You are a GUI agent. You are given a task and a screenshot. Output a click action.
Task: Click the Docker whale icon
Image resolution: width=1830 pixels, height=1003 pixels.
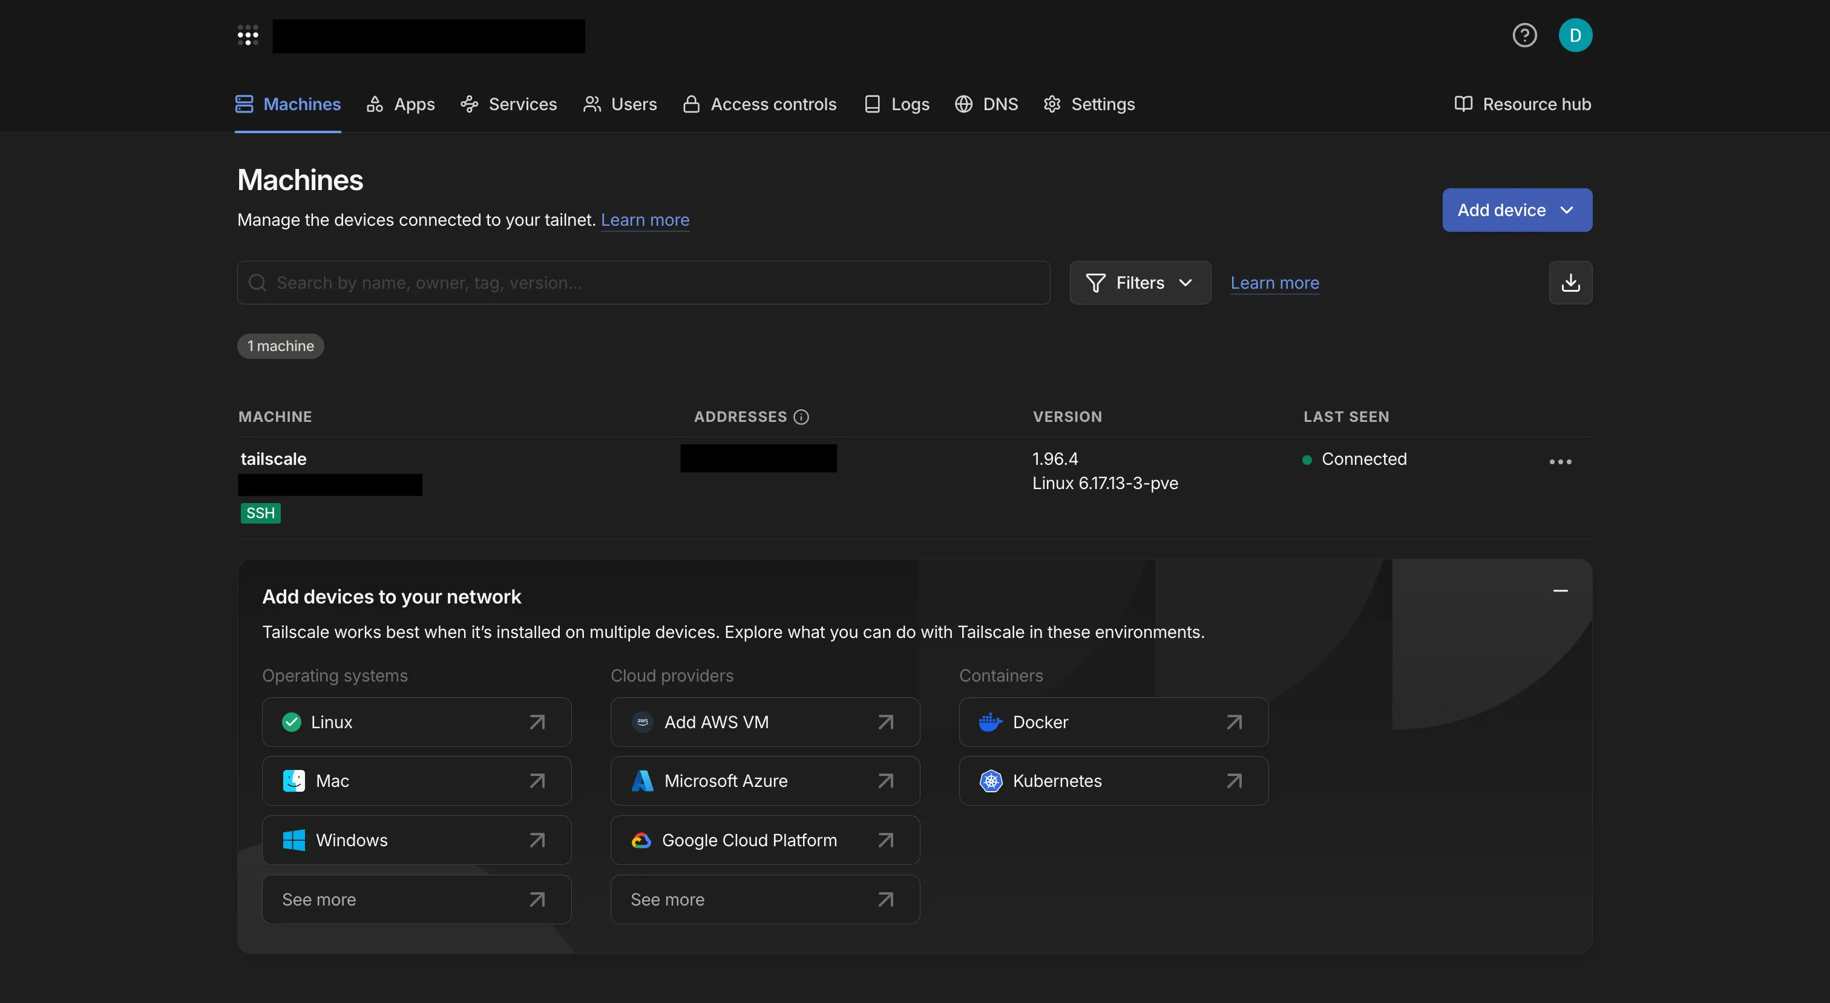point(990,722)
